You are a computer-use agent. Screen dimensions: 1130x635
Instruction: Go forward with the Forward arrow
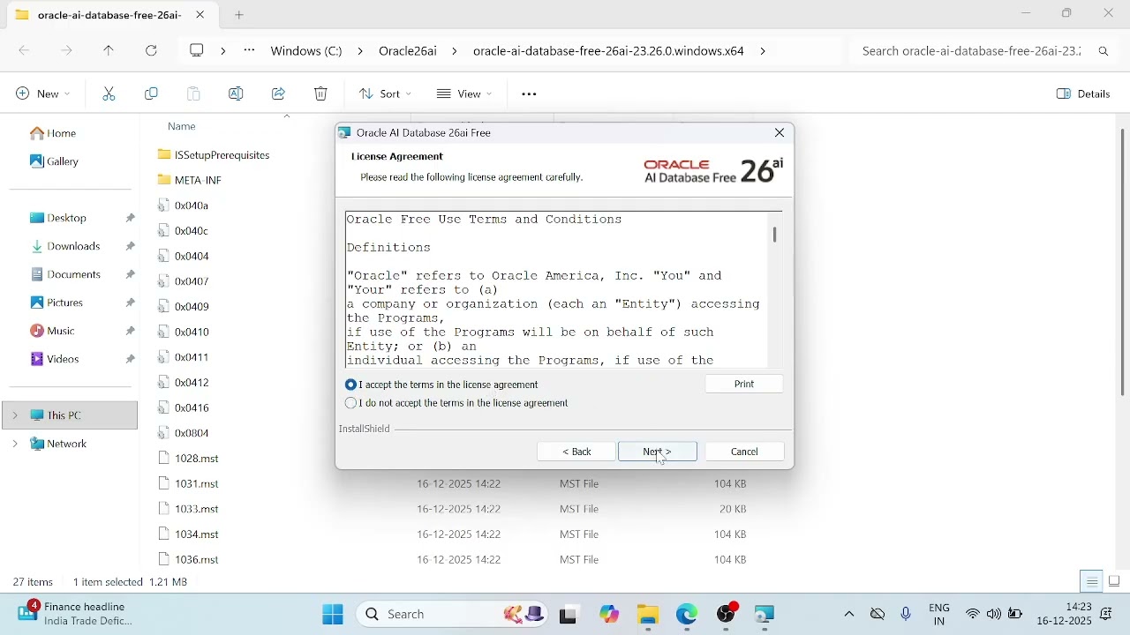67,52
